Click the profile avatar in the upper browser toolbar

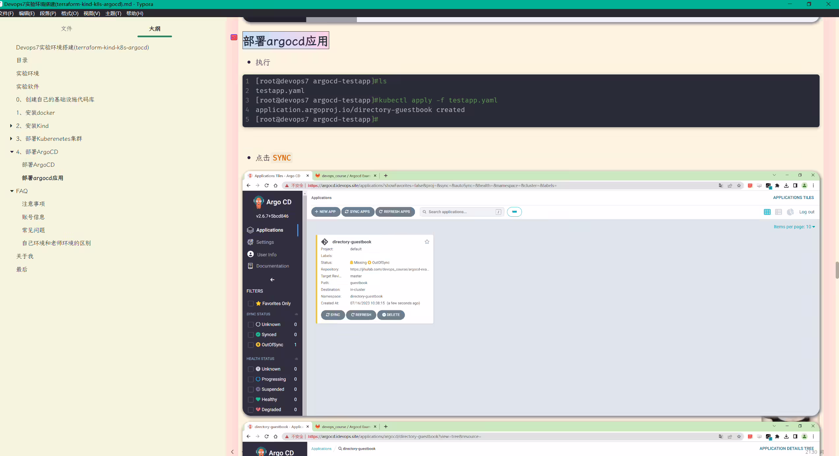(x=804, y=185)
